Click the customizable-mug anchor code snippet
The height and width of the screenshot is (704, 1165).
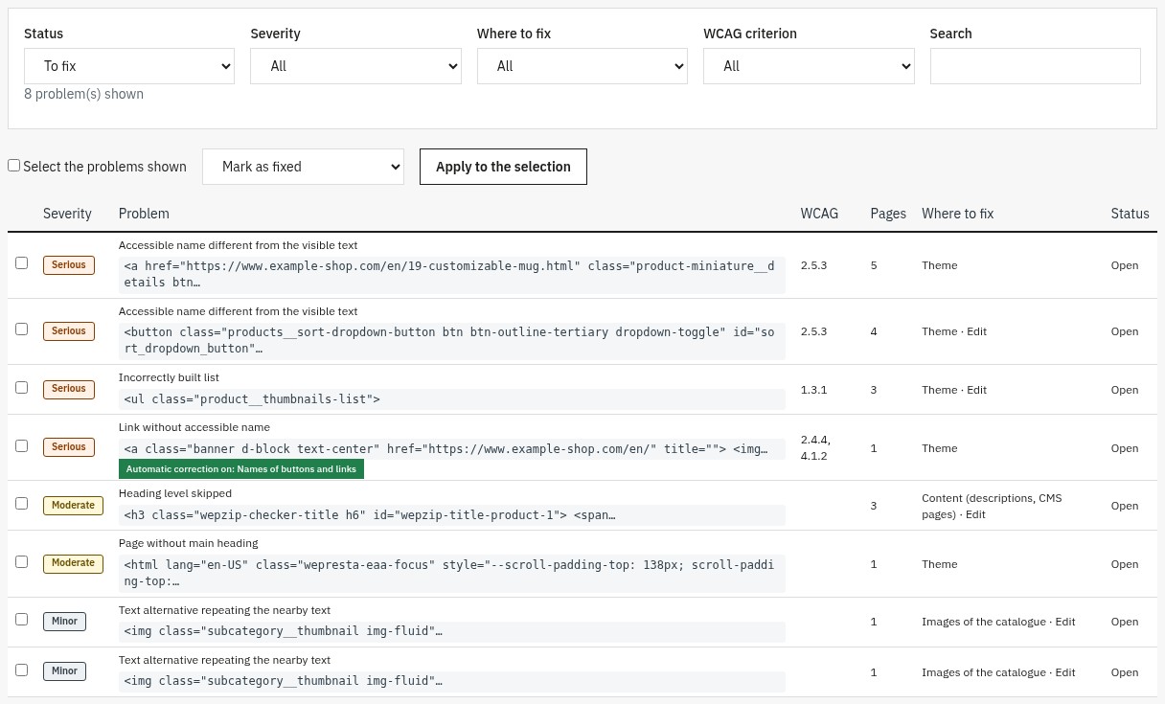point(451,274)
